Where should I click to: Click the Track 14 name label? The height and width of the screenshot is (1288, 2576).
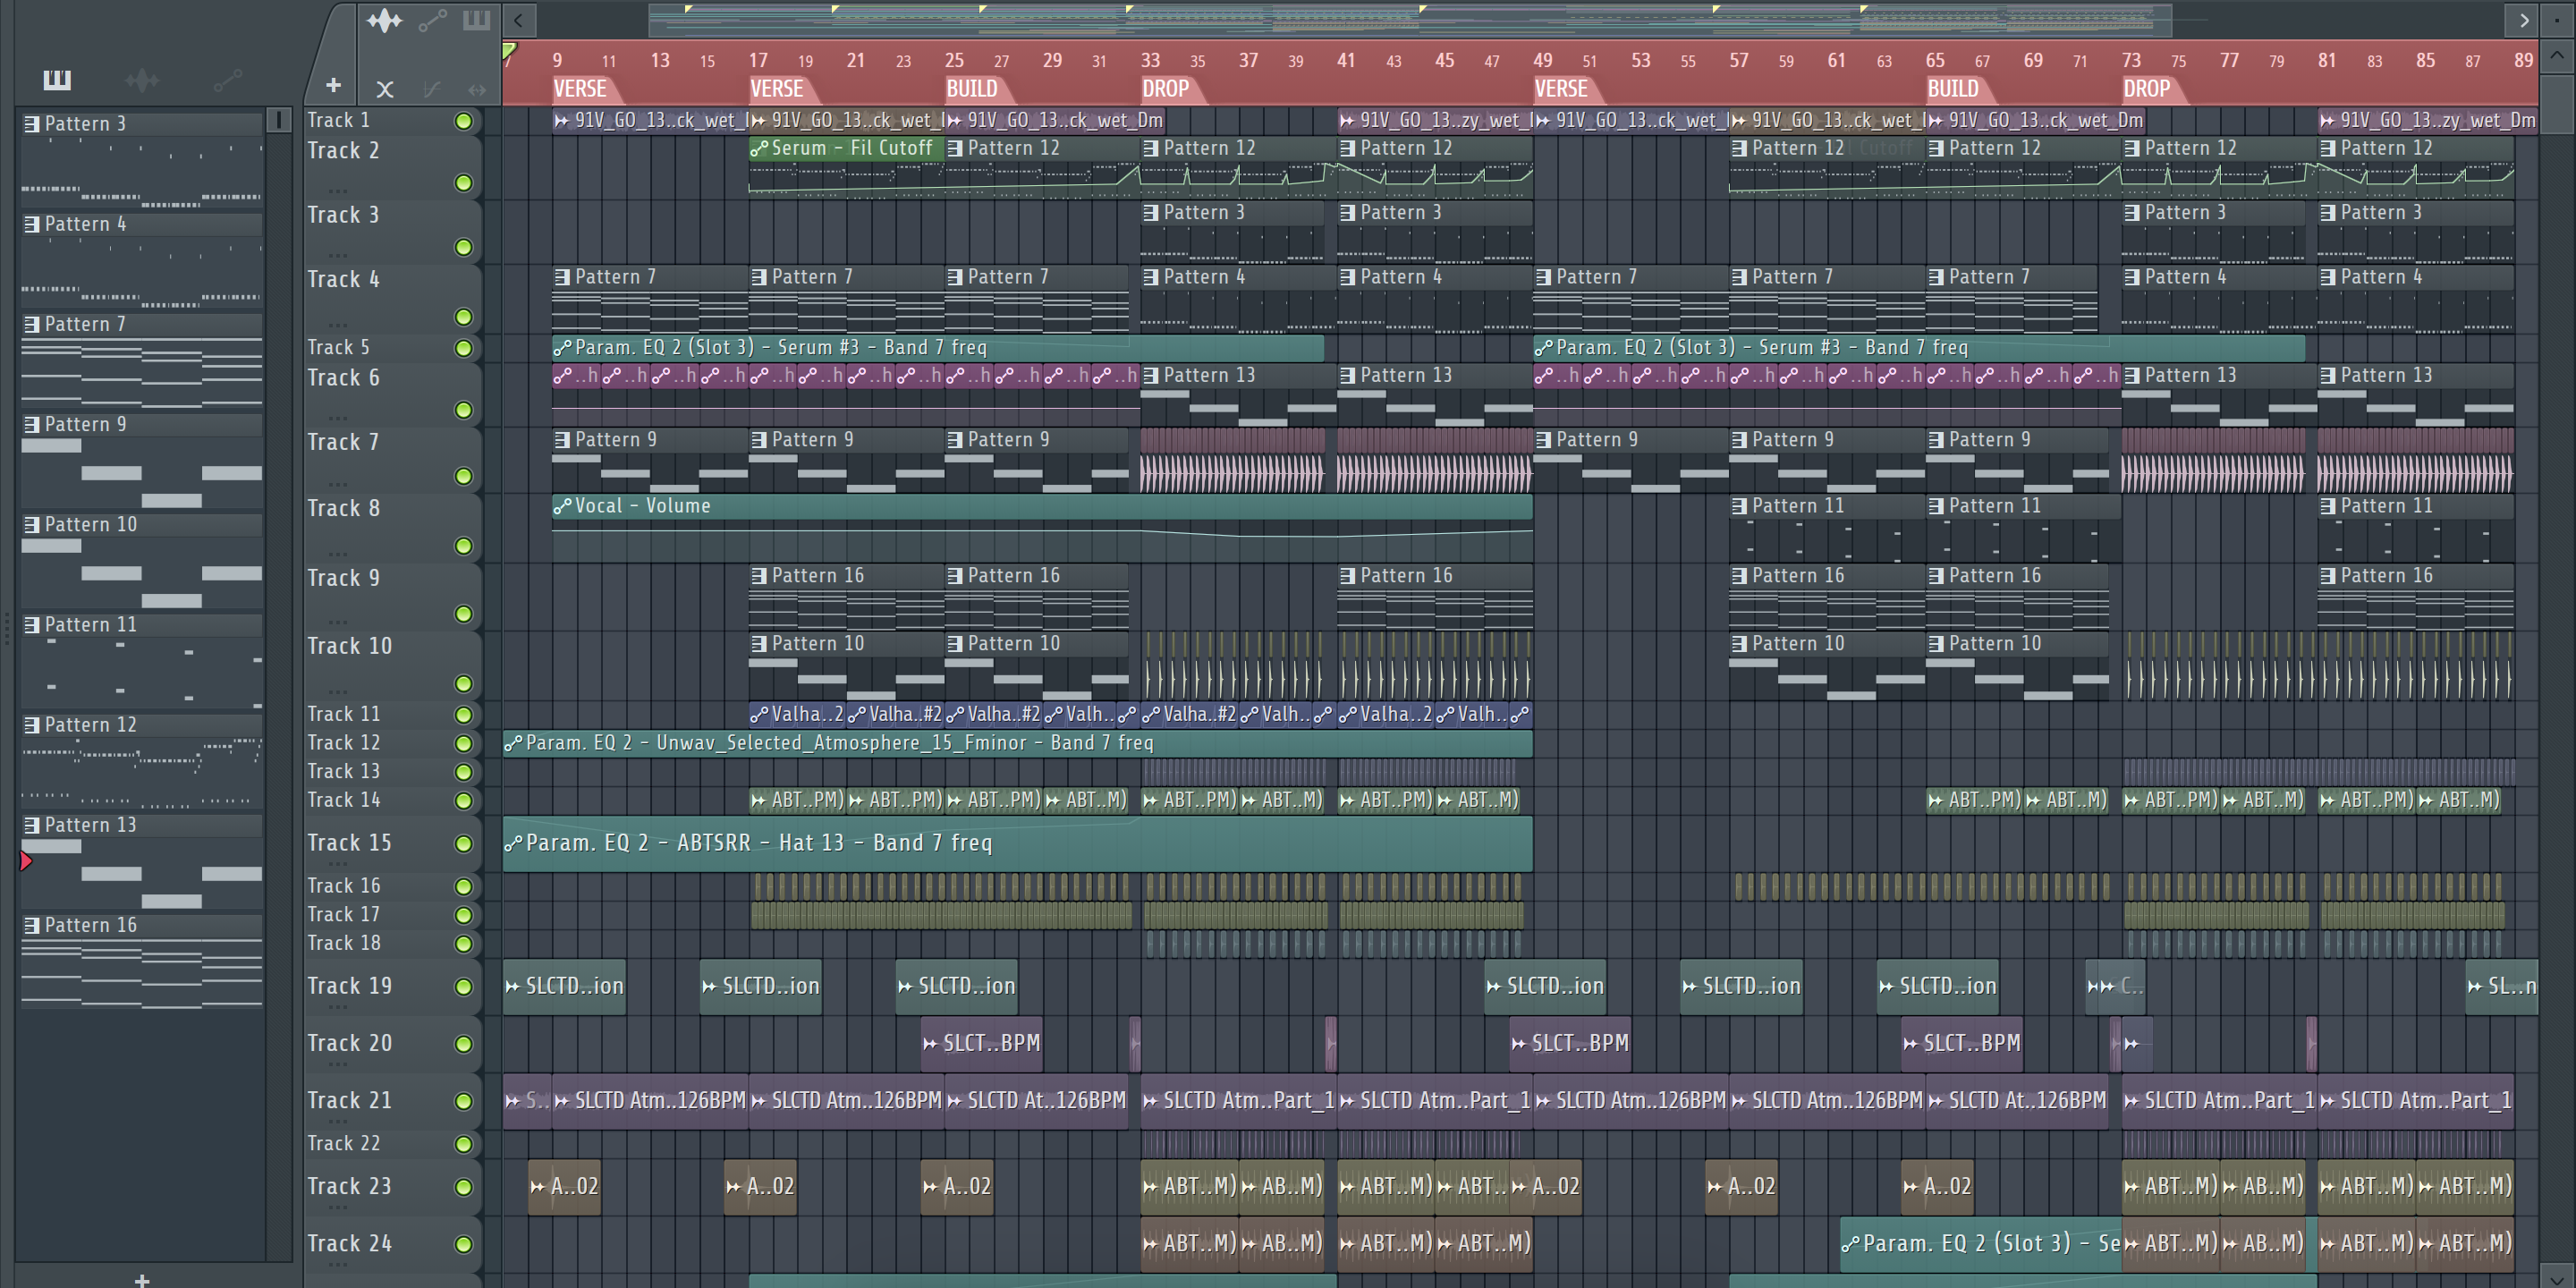[x=343, y=800]
